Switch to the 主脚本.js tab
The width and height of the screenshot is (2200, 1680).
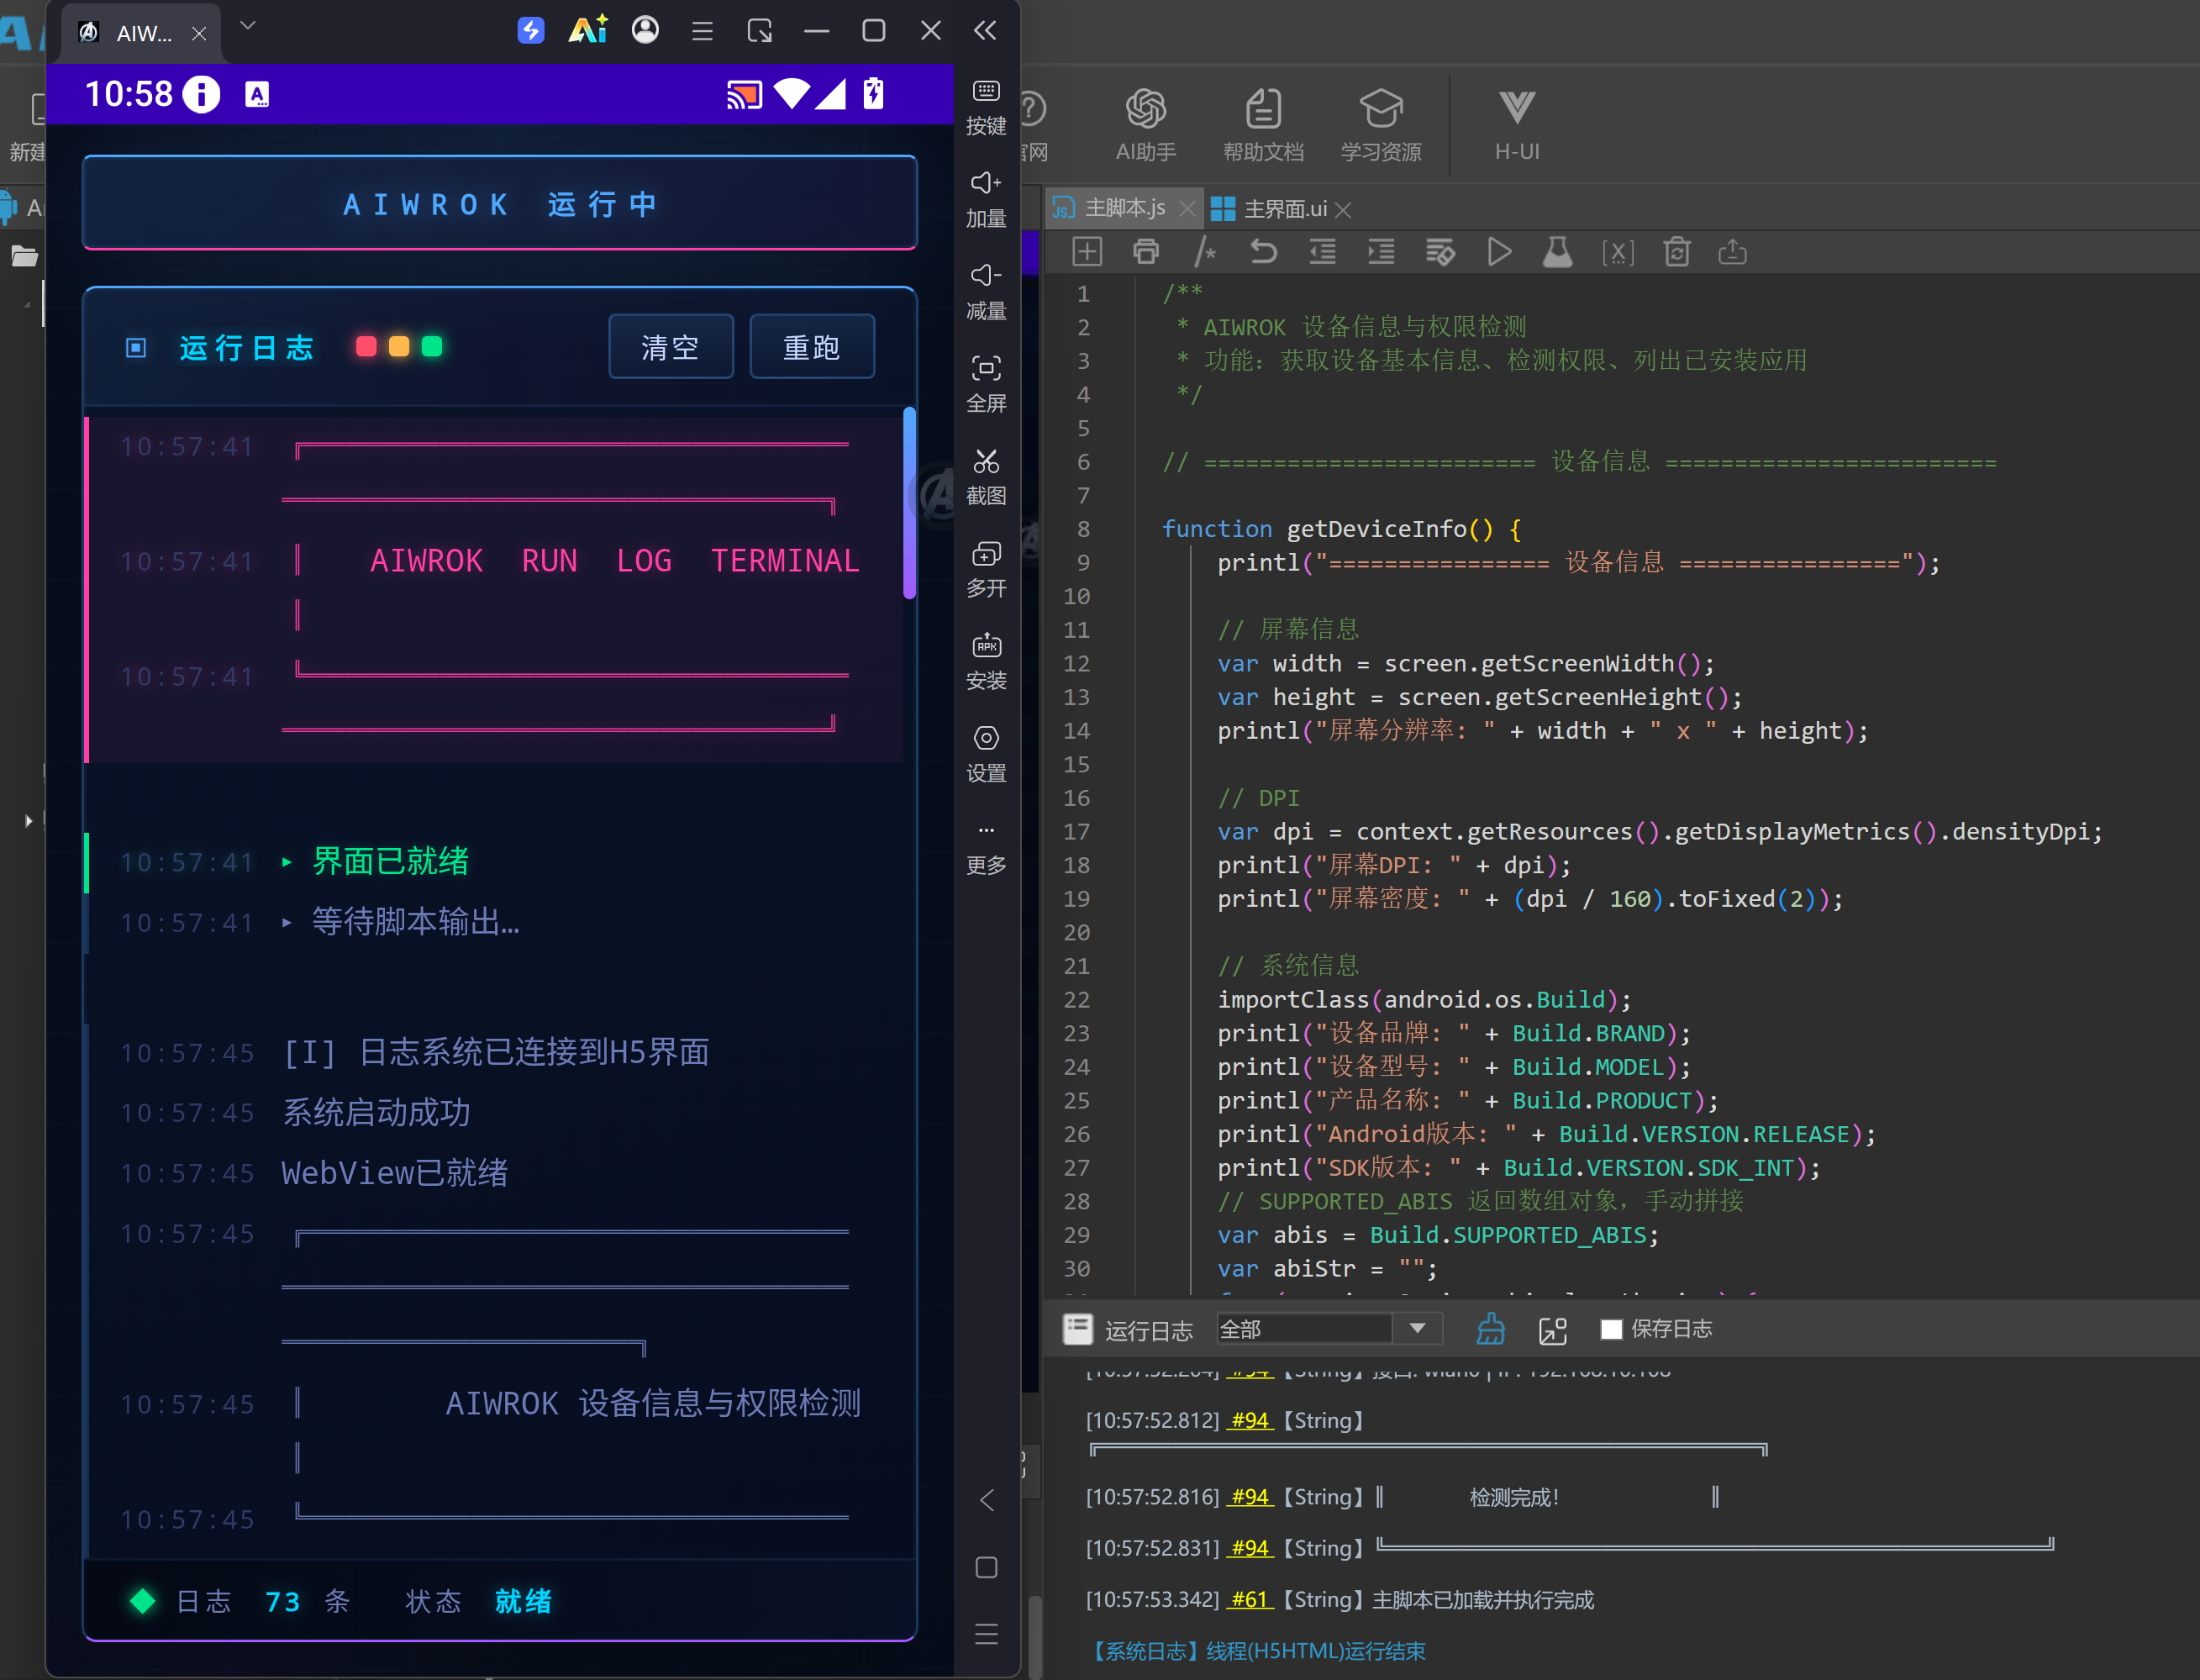point(1124,208)
